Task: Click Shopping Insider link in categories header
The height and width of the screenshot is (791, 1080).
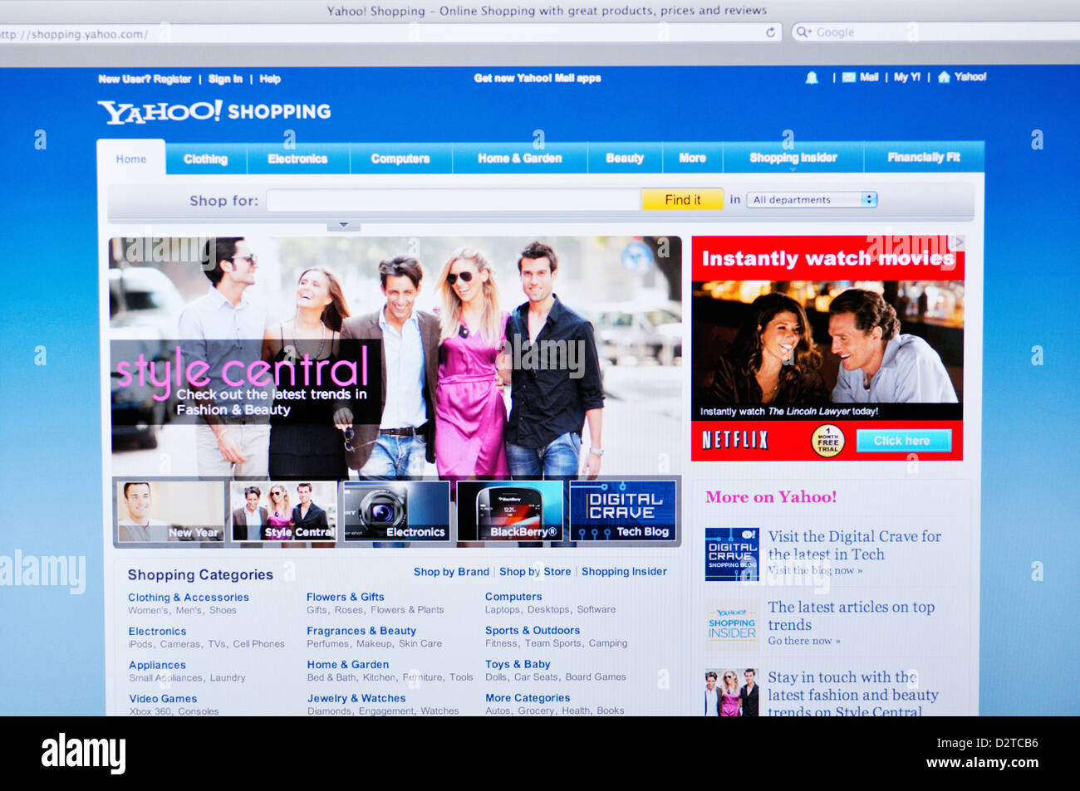Action: coord(624,572)
